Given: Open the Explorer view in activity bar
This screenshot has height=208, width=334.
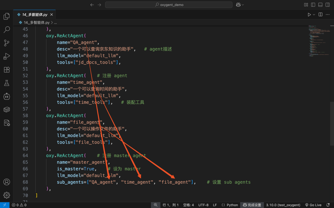Looking at the screenshot, I should pos(6,16).
